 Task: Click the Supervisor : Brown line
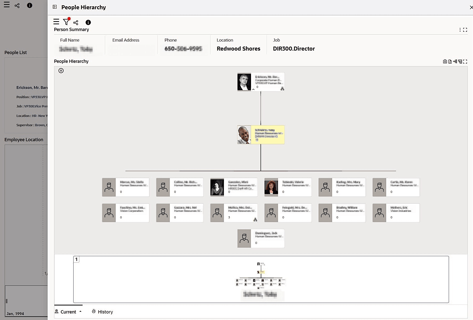click(32, 125)
